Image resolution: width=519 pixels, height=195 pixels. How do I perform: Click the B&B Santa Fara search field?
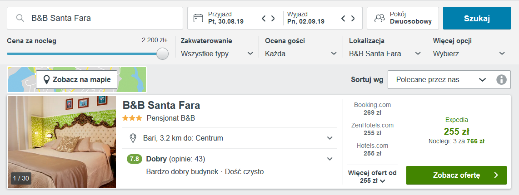click(x=95, y=18)
